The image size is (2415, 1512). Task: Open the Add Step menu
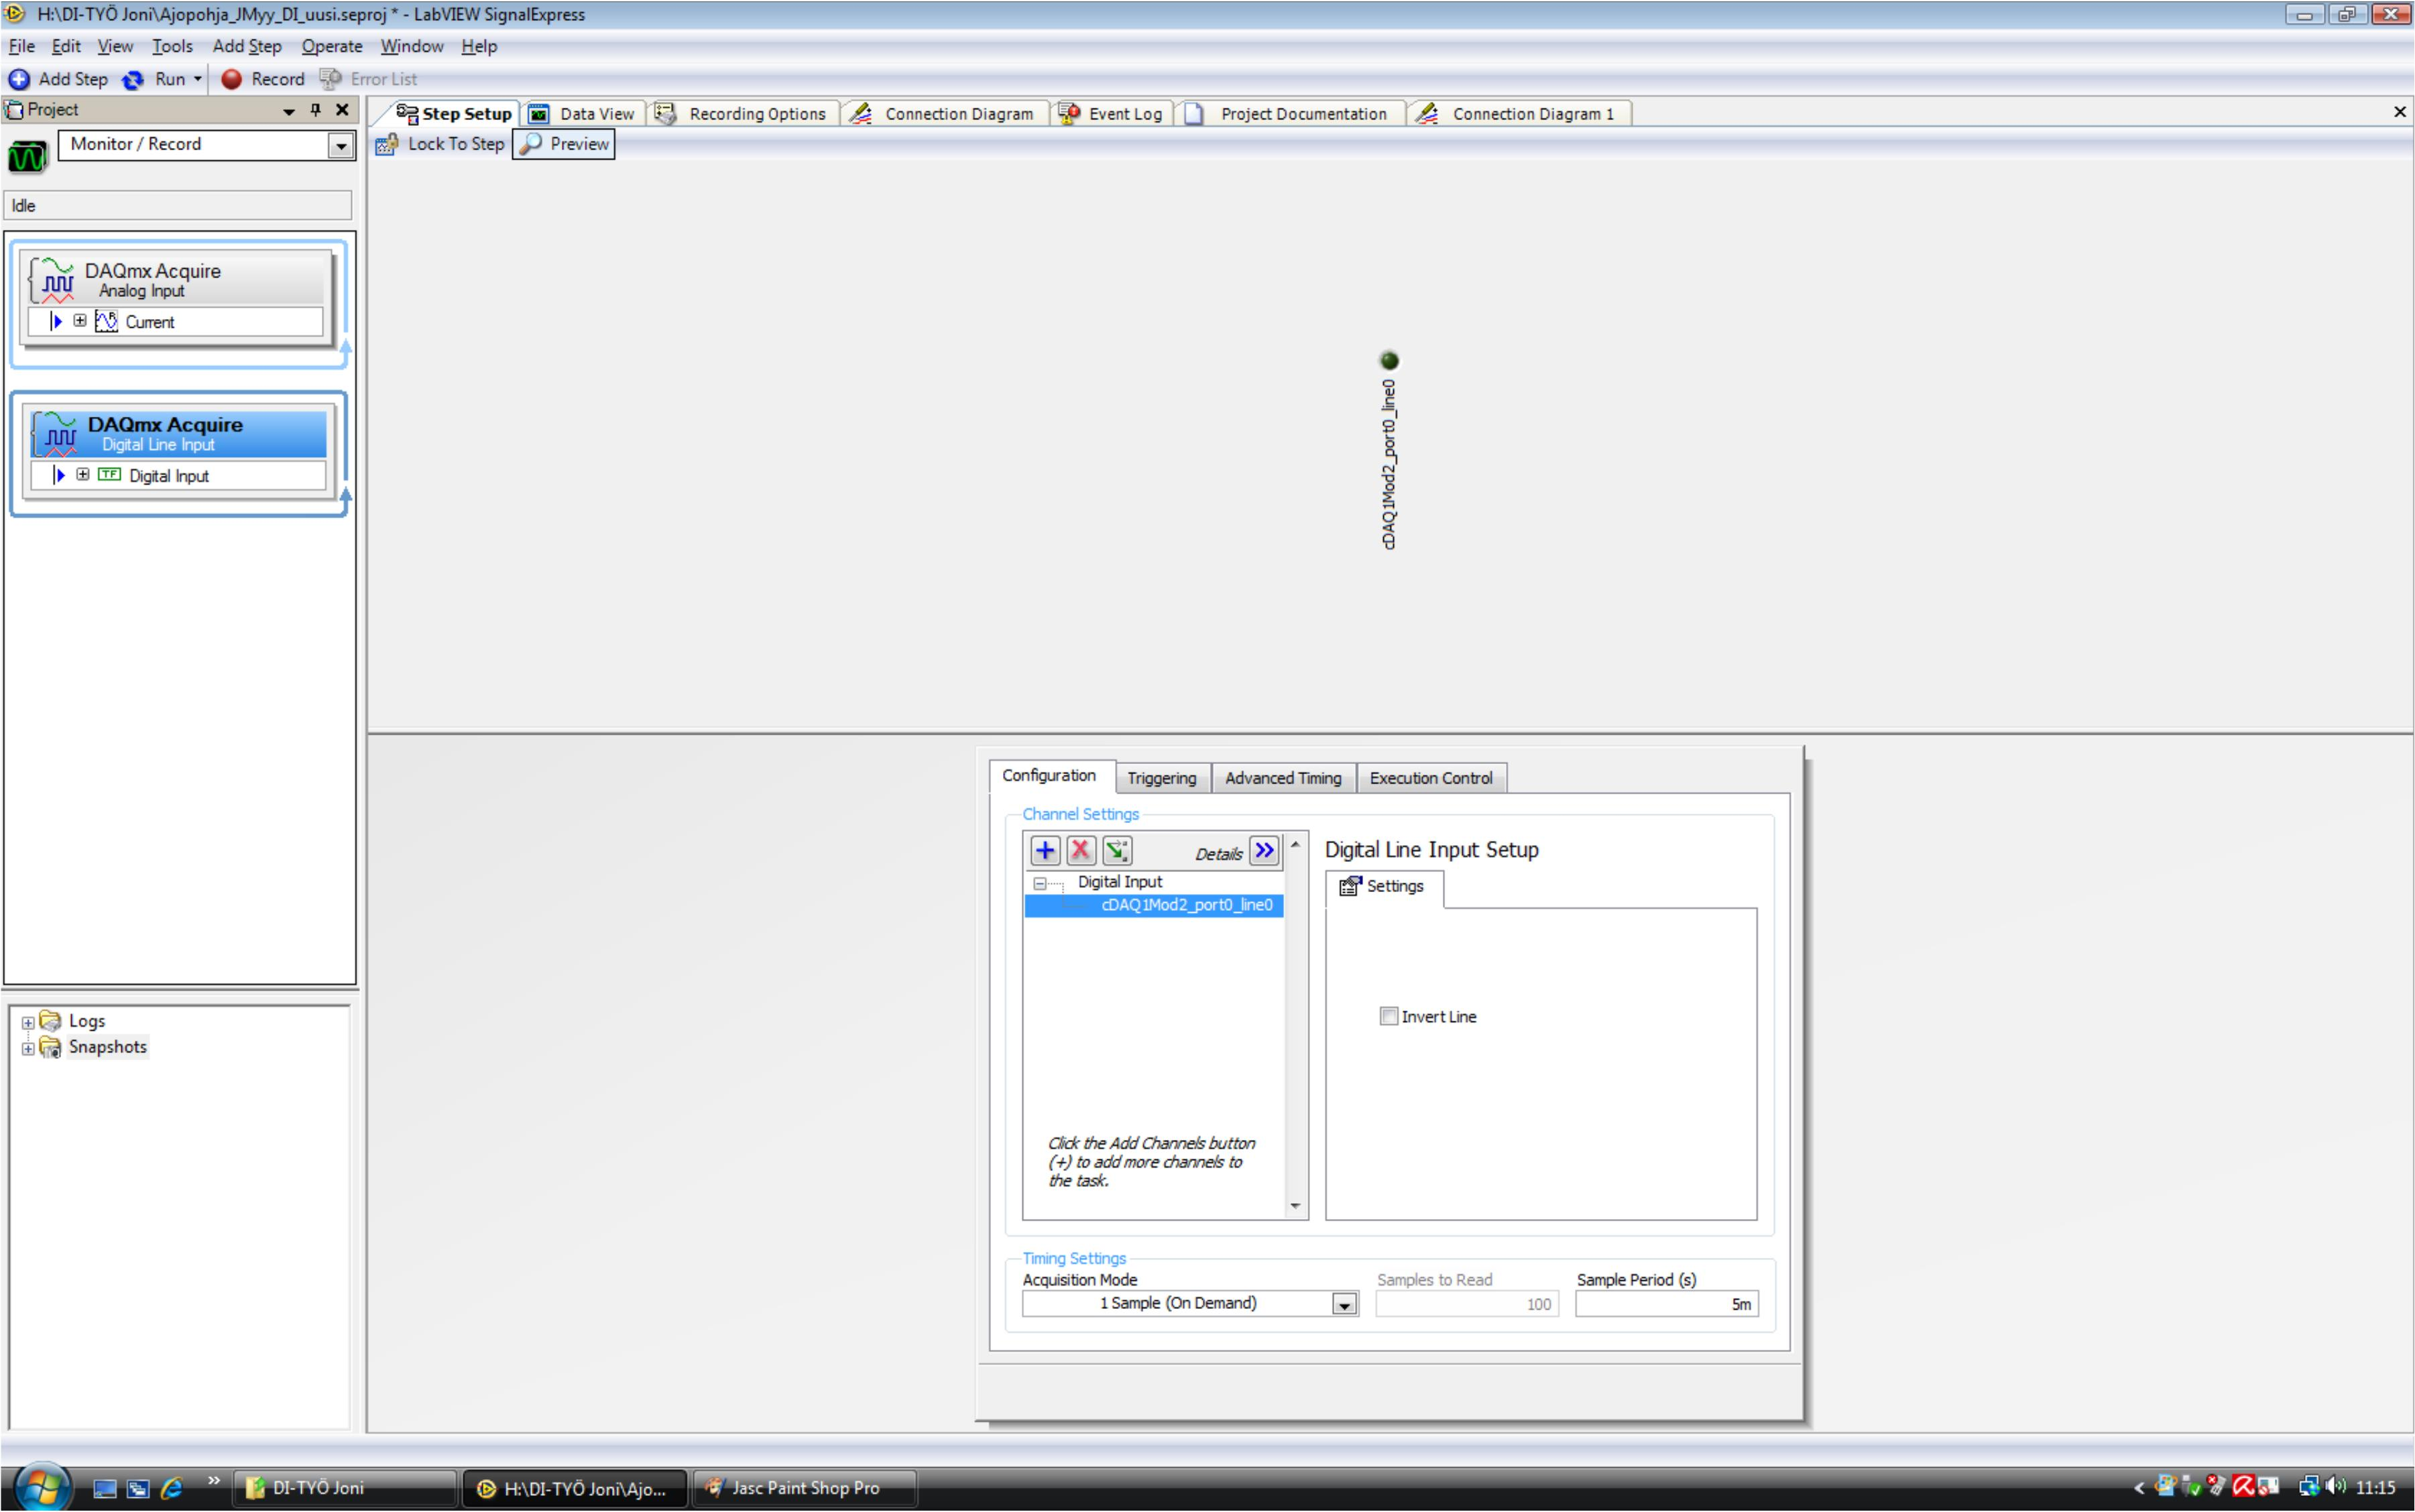(x=247, y=46)
